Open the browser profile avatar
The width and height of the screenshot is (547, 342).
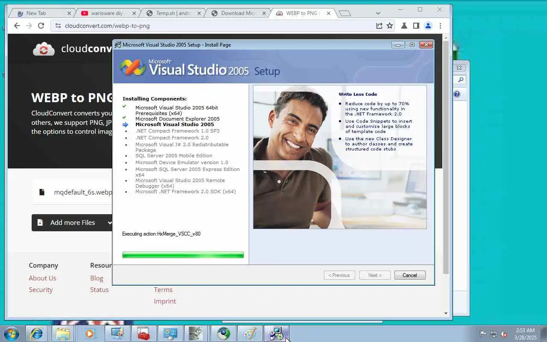point(428,26)
